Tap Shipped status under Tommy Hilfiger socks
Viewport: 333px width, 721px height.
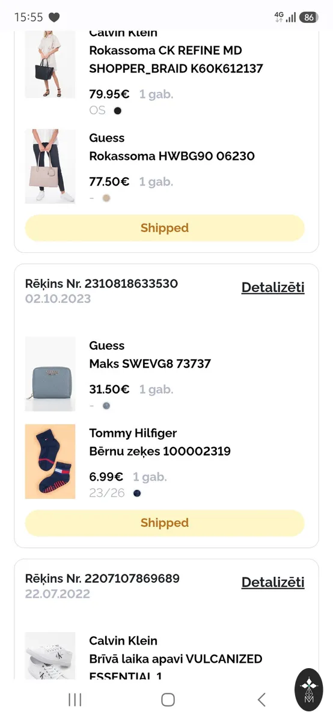tap(165, 523)
